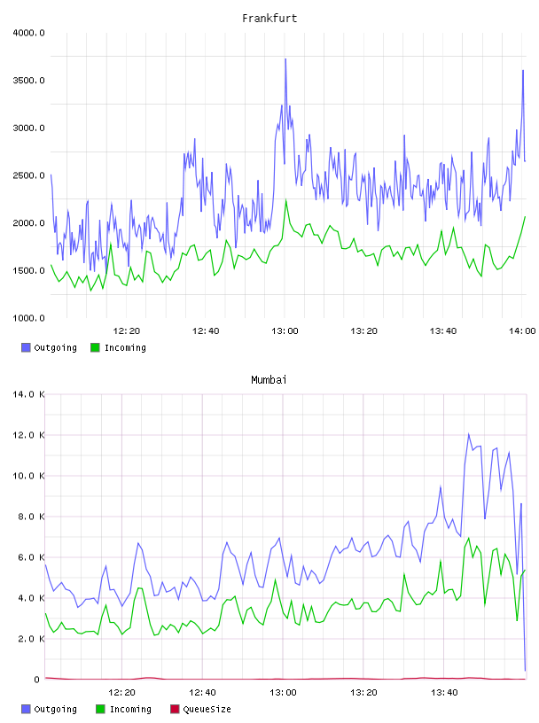Click the 13:00 time label under Frankfurt chart
This screenshot has height=723, width=539.
point(285,330)
